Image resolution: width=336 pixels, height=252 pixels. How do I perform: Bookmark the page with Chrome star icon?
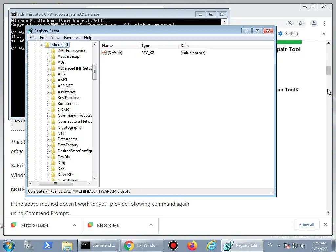click(301, 23)
